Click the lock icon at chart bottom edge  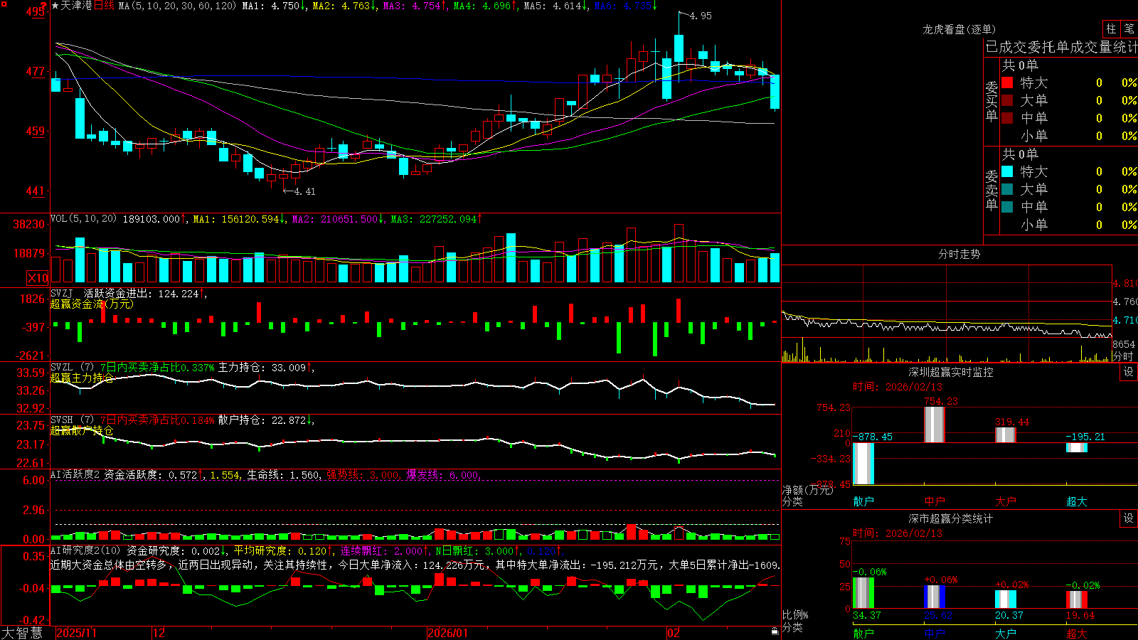pyautogui.click(x=775, y=631)
